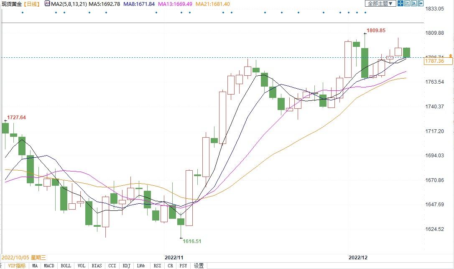Open the 全部主题 dropdown
This screenshot has width=454, height=269.
coord(380,4)
